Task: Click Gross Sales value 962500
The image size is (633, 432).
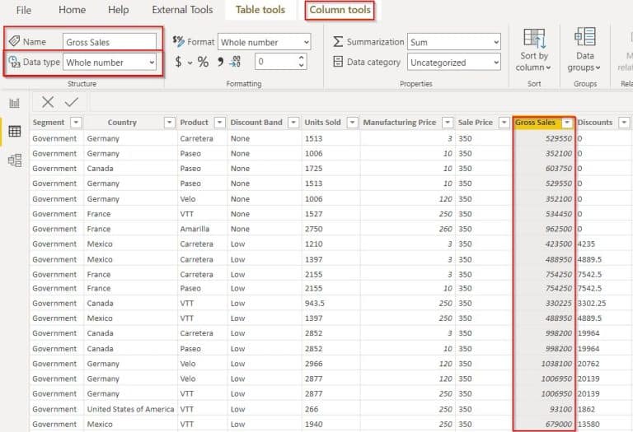Action: tap(559, 229)
